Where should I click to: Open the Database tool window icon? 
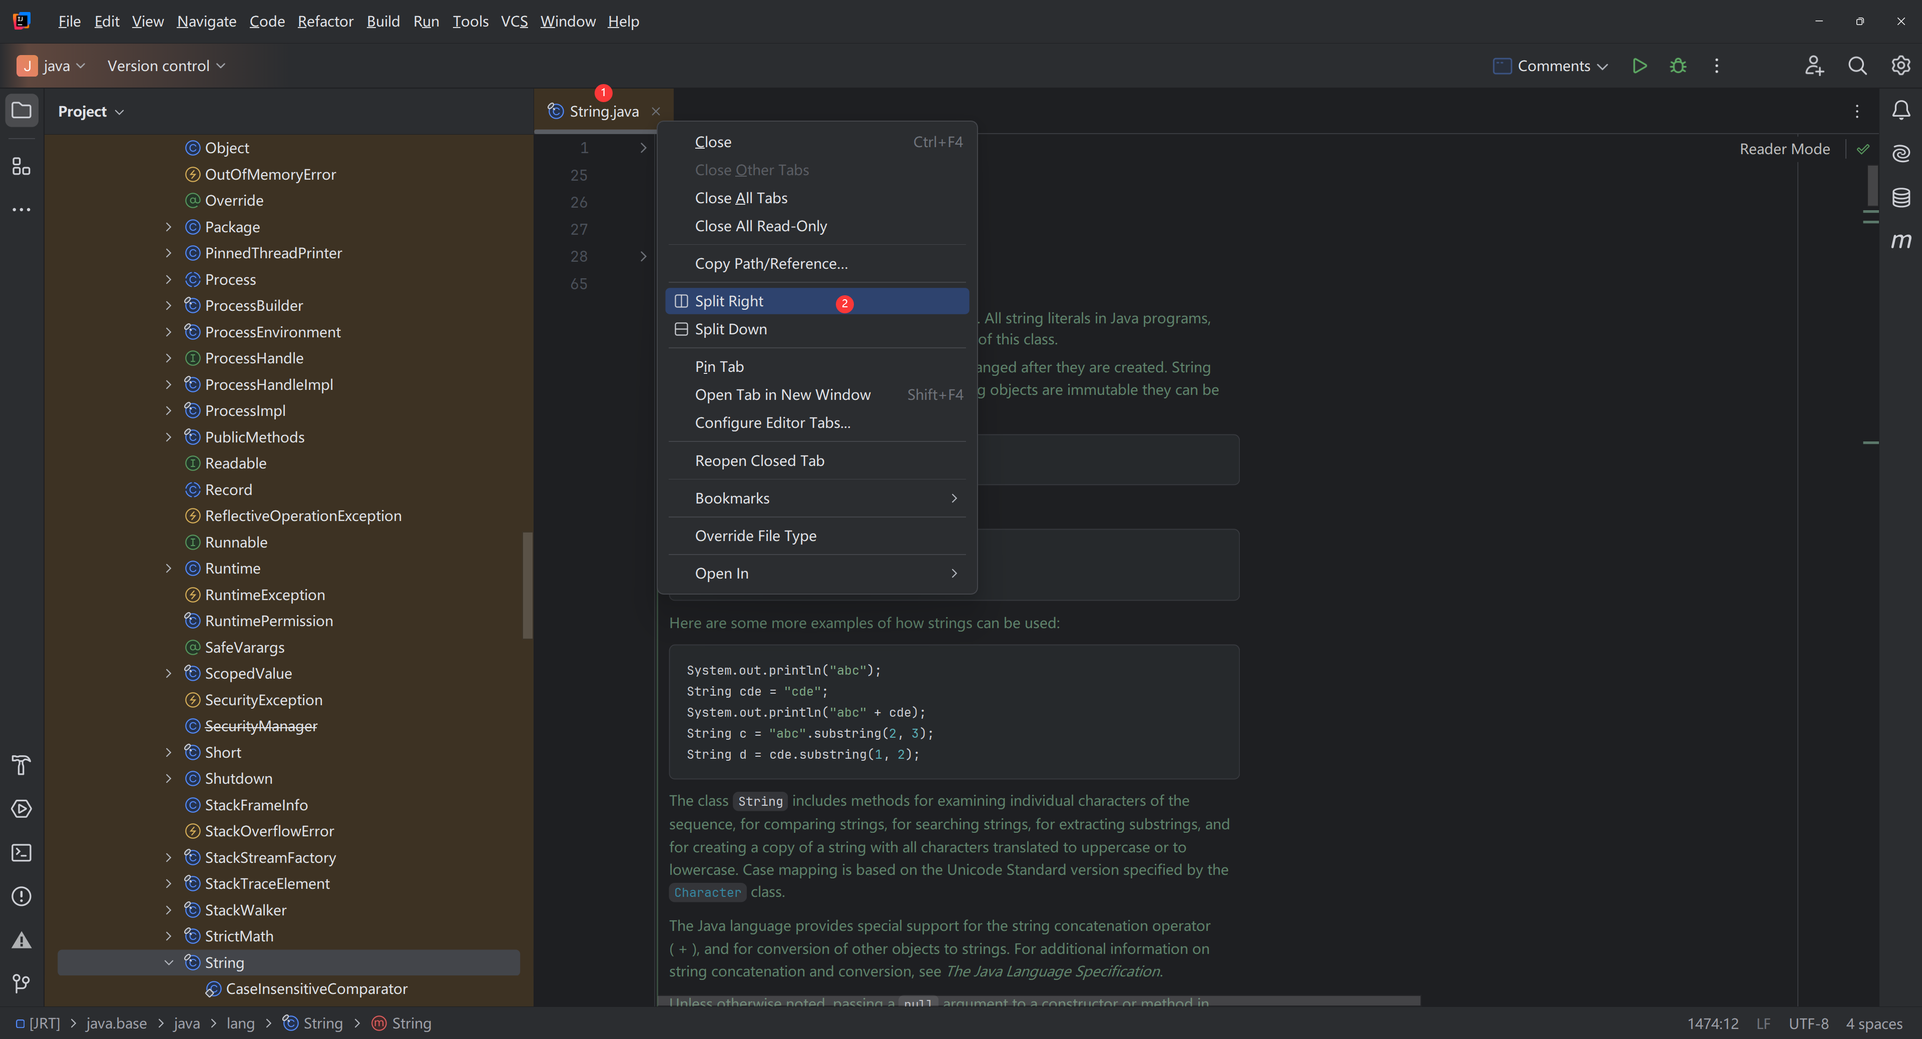tap(1900, 197)
